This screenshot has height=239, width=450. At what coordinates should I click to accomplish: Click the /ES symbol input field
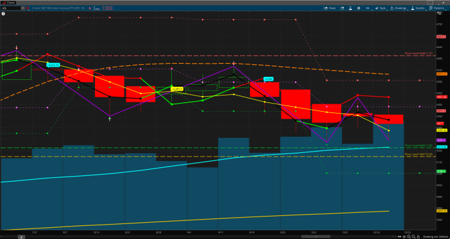(11, 8)
